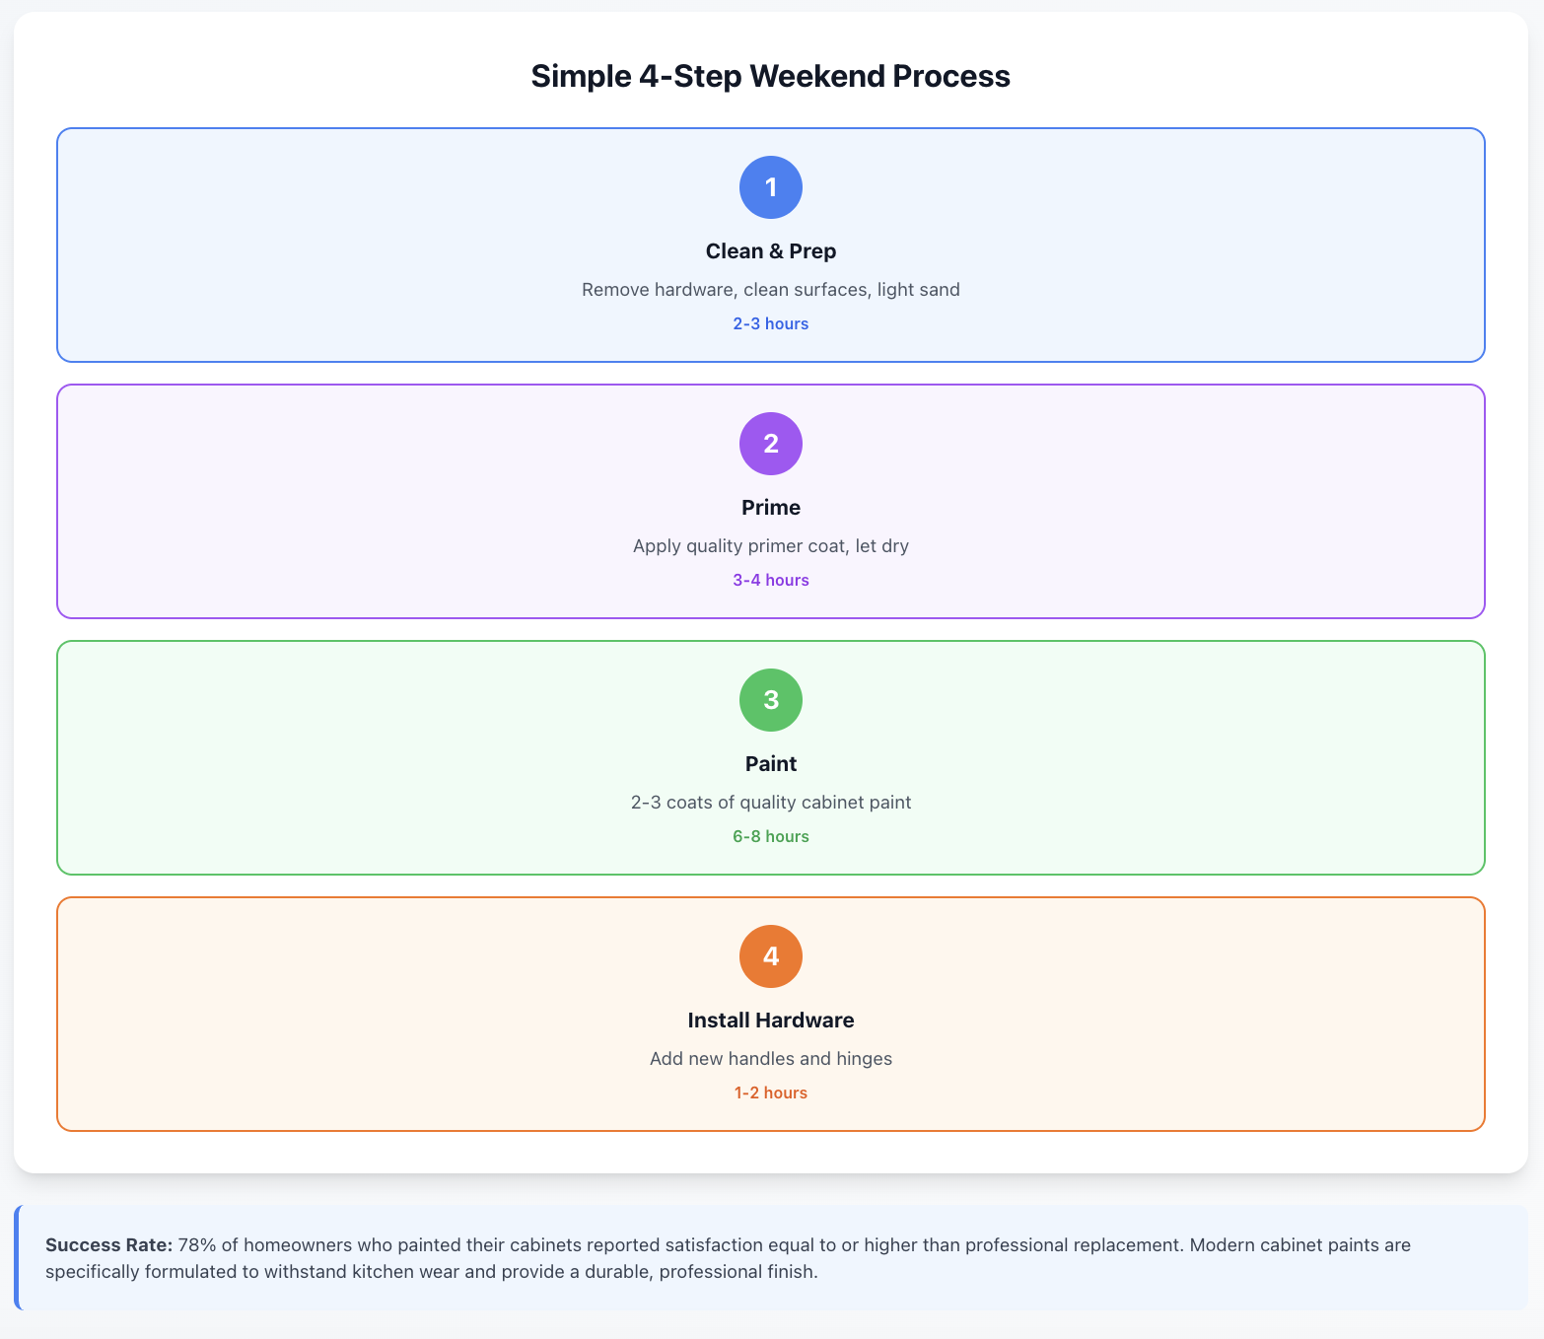Click the 6-8 hours duration label

pos(771,836)
